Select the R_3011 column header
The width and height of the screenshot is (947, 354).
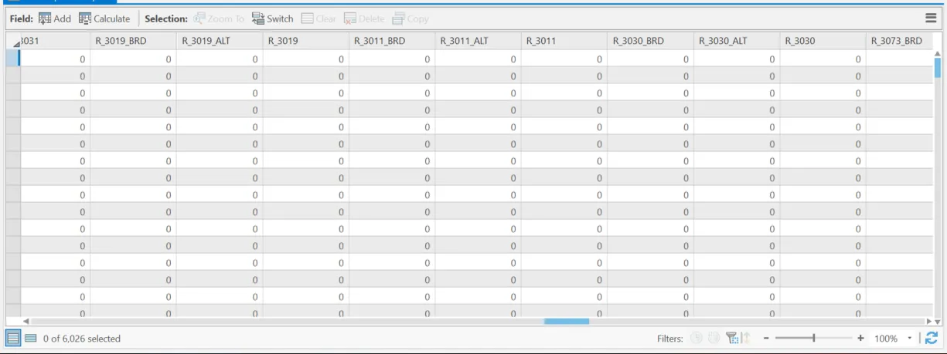tap(564, 41)
